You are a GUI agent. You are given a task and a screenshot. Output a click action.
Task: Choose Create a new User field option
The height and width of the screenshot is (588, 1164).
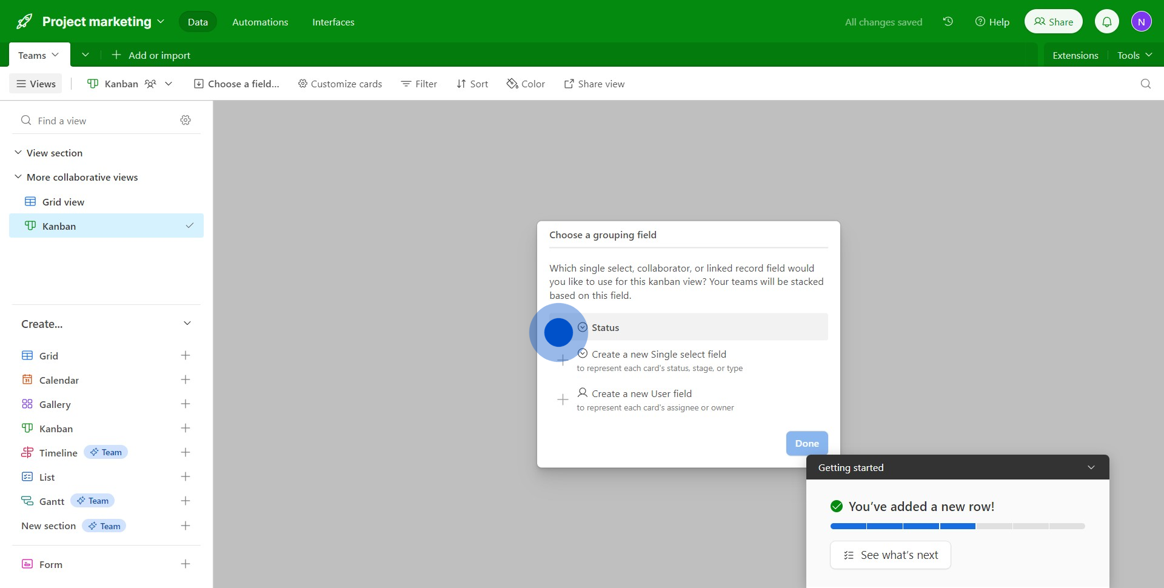click(x=641, y=394)
